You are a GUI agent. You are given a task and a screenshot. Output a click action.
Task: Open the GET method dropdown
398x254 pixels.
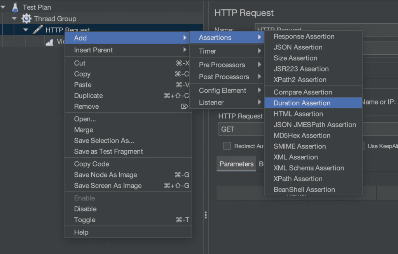(x=241, y=129)
